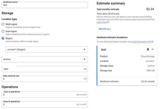Screen dimensions: 160x109
Task: Click the Class A operations field
Action: (x=45, y=94)
